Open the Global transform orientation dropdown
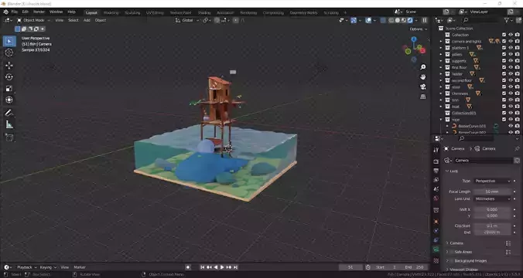This screenshot has height=278, width=523. tap(187, 20)
